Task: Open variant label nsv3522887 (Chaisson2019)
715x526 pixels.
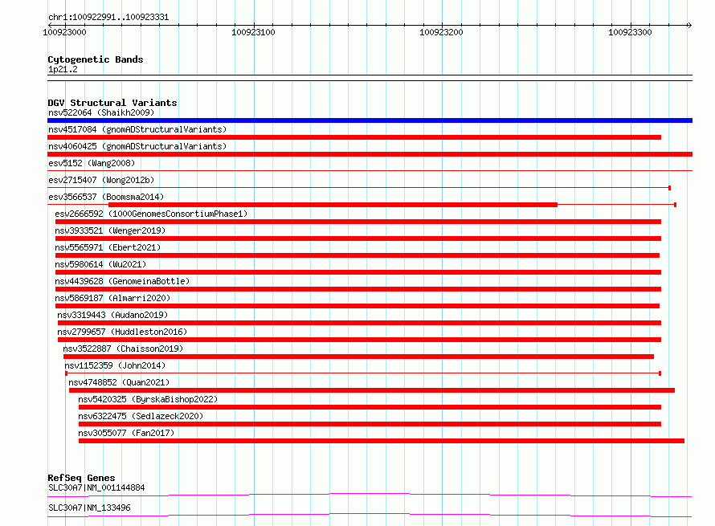Action: tap(123, 349)
